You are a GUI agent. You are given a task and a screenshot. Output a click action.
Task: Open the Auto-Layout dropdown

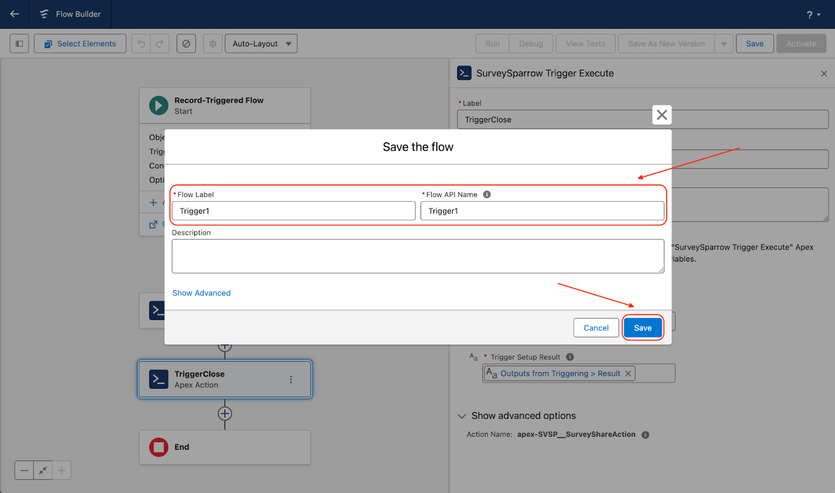[261, 44]
